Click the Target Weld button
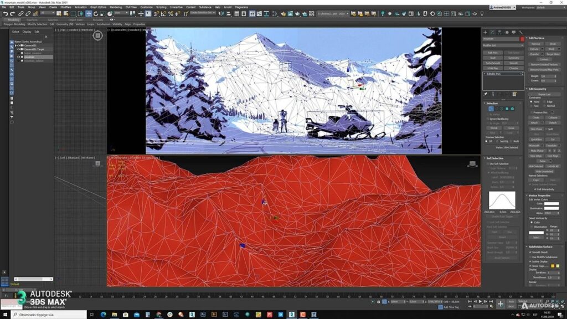 click(x=553, y=54)
